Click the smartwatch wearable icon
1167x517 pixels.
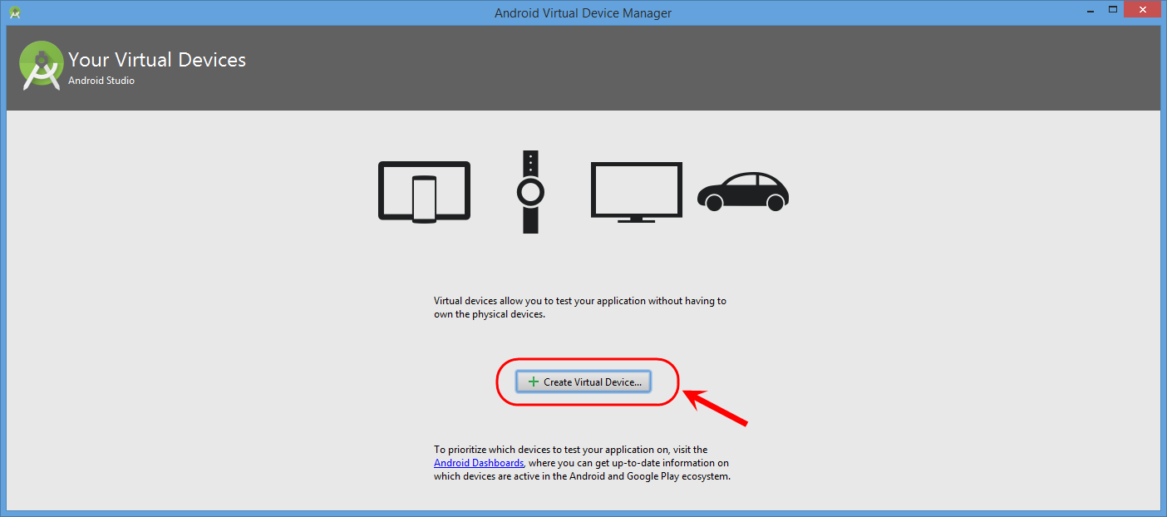[x=530, y=192]
